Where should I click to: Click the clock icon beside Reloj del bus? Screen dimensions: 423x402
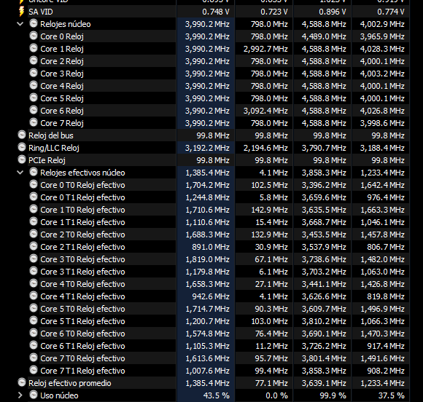tap(22, 135)
